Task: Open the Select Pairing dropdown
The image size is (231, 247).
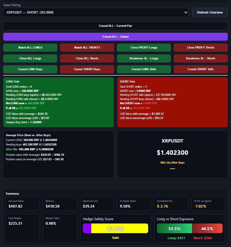Action: (x=96, y=12)
